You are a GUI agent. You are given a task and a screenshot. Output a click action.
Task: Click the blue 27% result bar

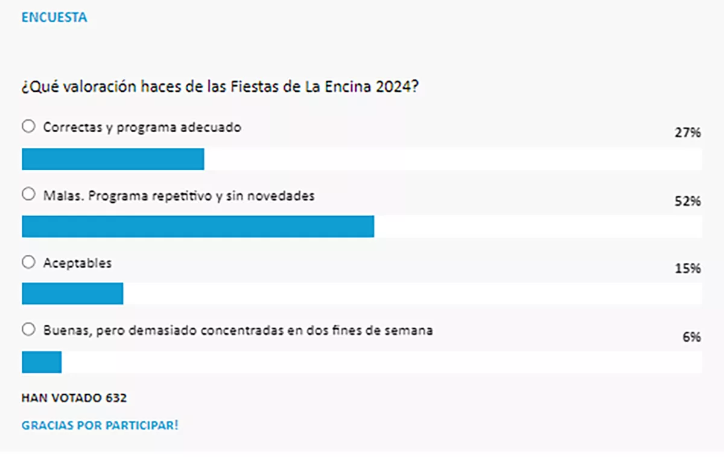(113, 159)
